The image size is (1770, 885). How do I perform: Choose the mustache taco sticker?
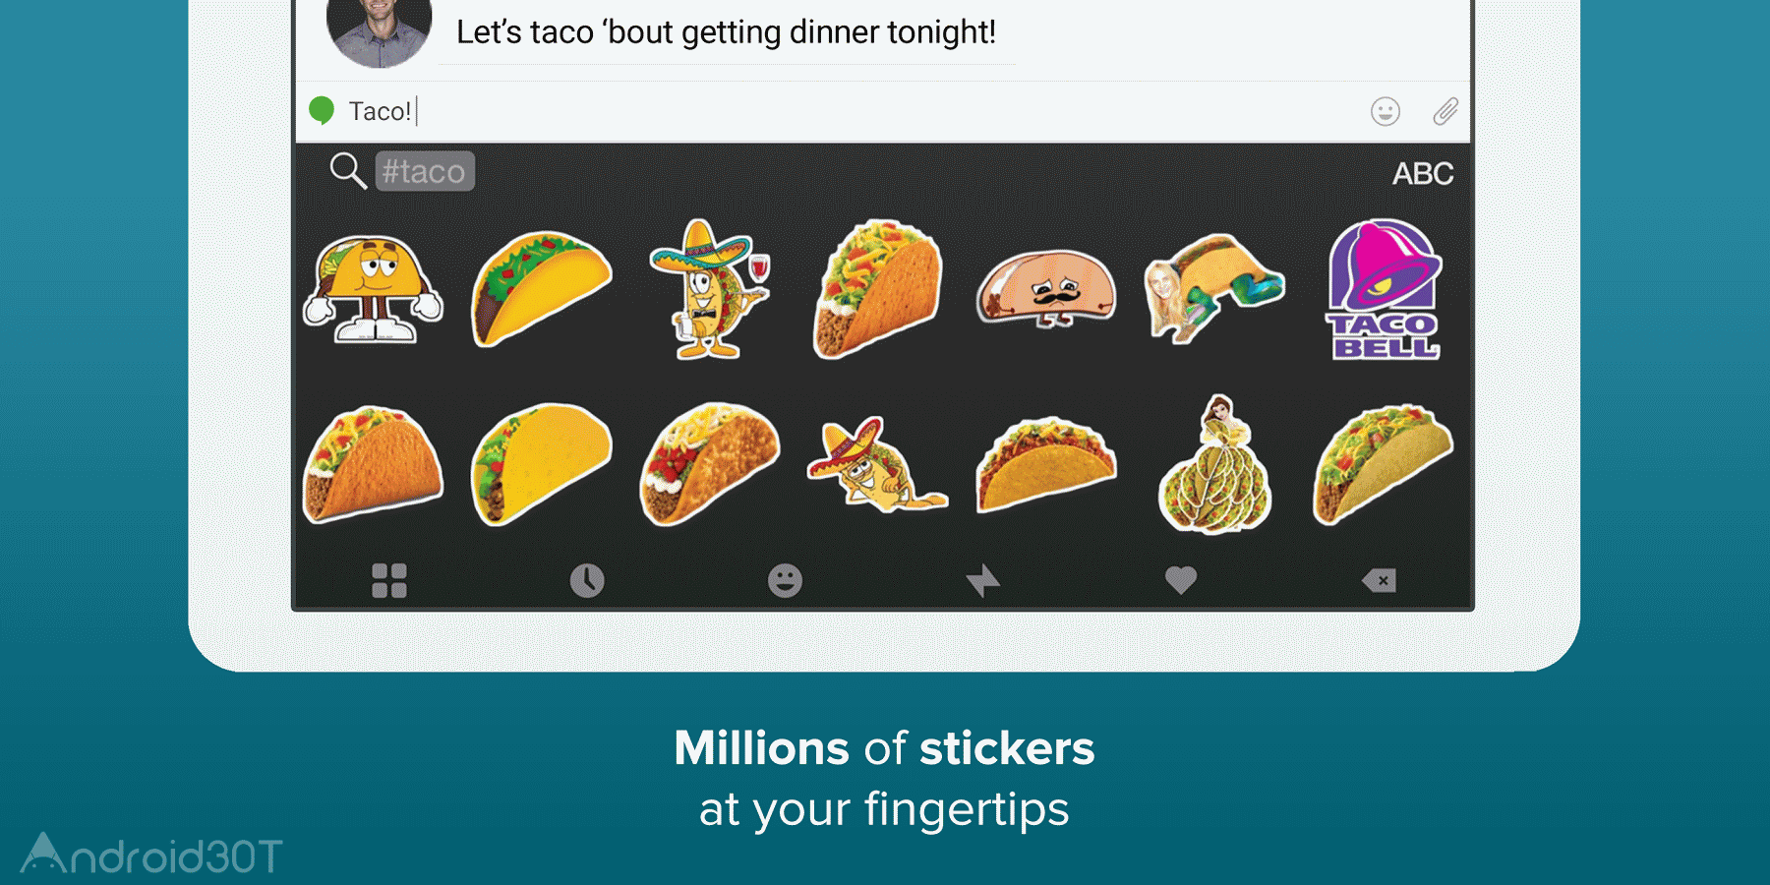pos(1046,289)
